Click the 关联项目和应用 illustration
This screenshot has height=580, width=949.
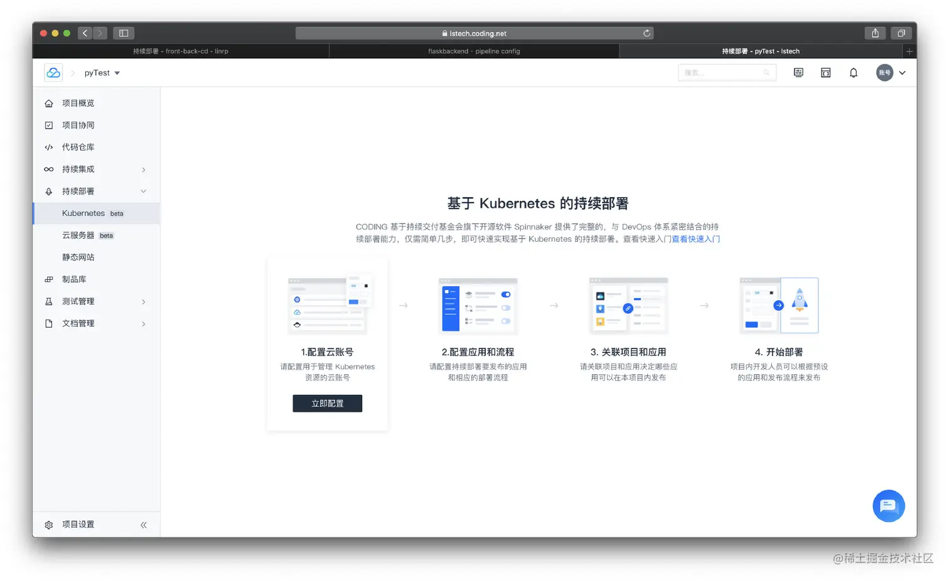[629, 305]
